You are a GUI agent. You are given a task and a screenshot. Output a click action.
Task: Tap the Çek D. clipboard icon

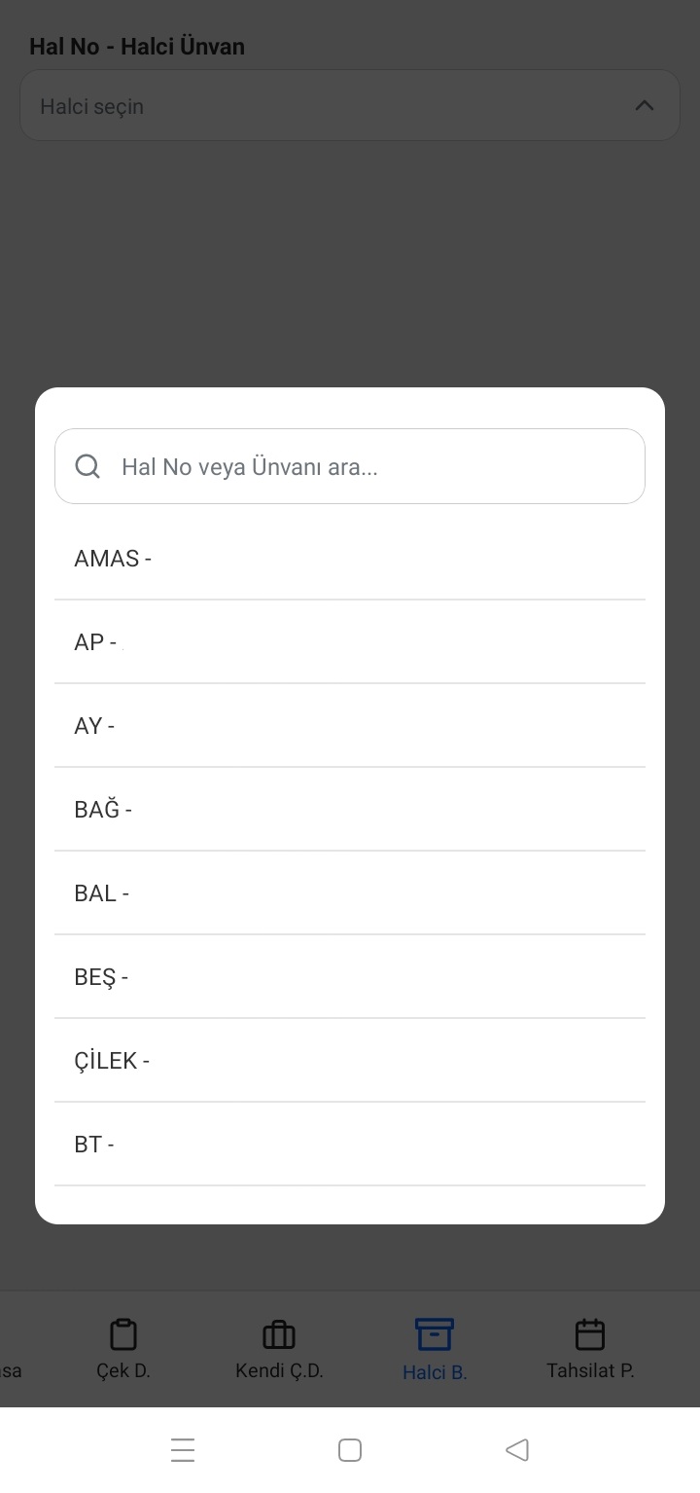click(122, 1335)
